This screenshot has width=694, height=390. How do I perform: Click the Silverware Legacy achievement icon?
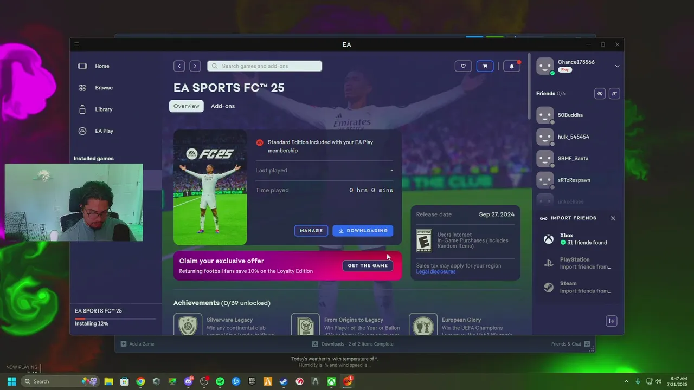188,324
